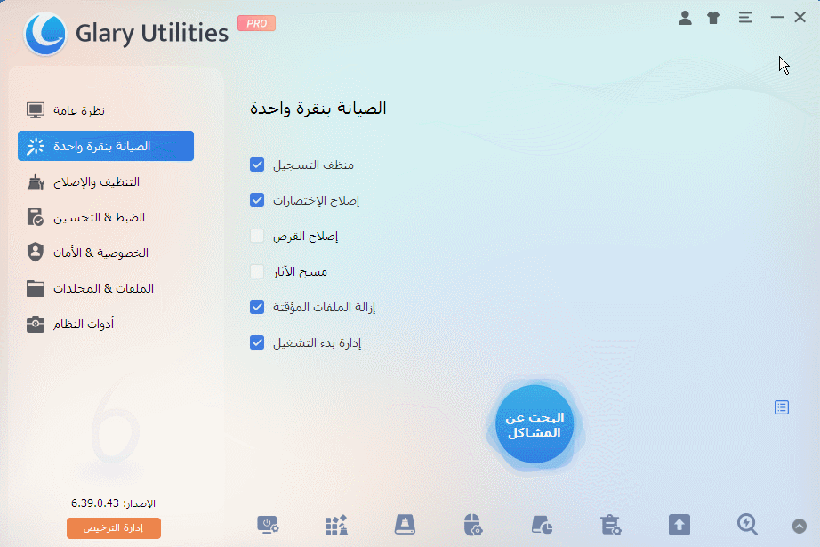
Task: Click the spinner icon beside الصيانة بنقرة واحدة
Action: tap(36, 146)
